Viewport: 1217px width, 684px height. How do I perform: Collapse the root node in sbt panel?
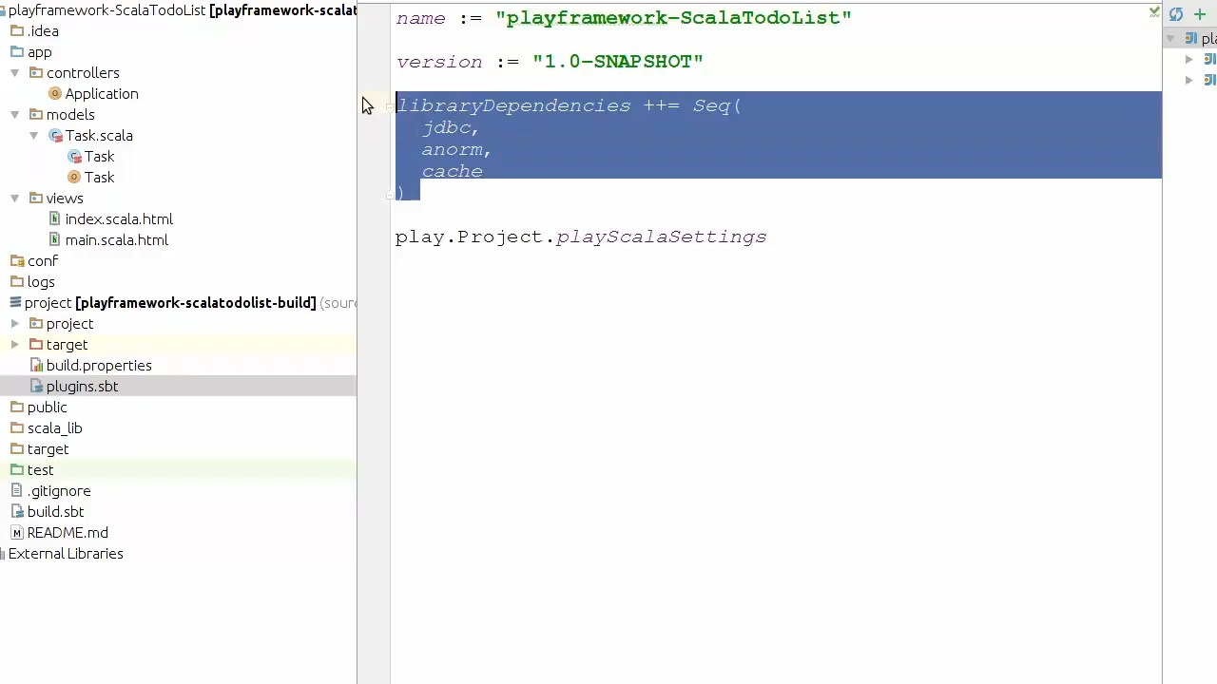coord(1170,38)
